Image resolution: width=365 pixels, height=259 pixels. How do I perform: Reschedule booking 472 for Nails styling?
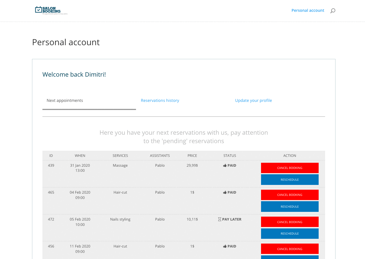click(290, 233)
